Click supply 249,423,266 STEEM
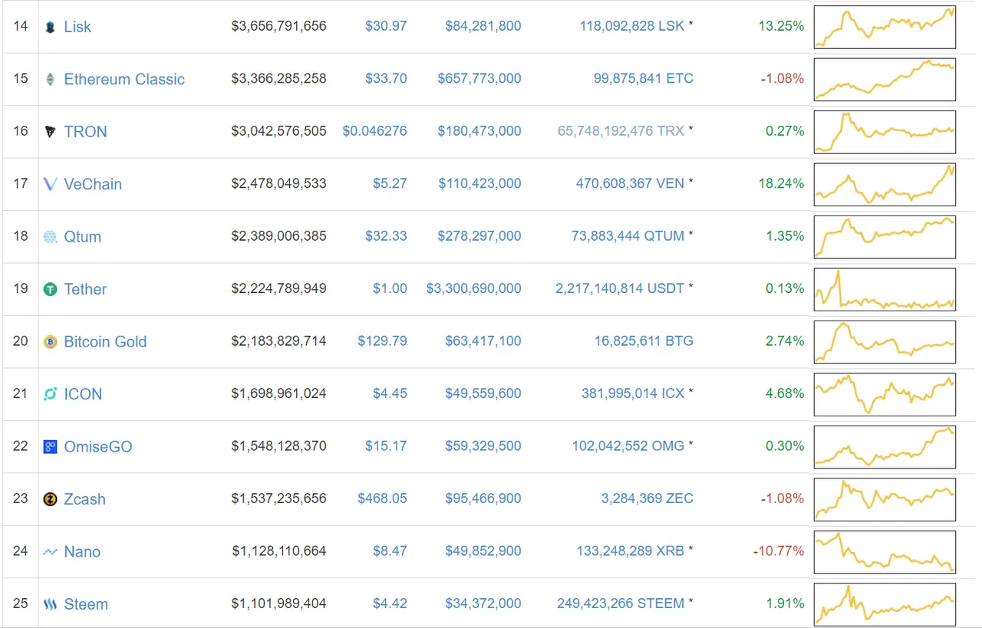982x628 pixels. pos(621,603)
